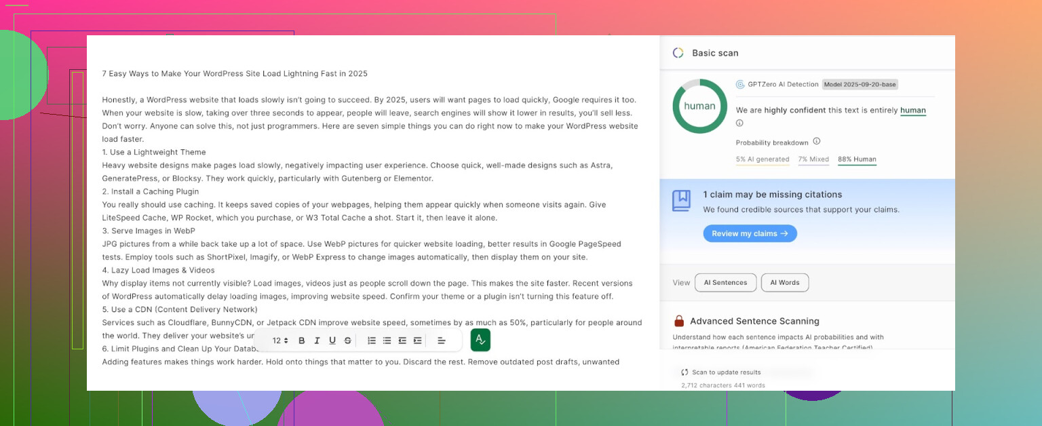Image resolution: width=1042 pixels, height=426 pixels.
Task: Toggle bold formatting in floating toolbar
Action: point(302,341)
